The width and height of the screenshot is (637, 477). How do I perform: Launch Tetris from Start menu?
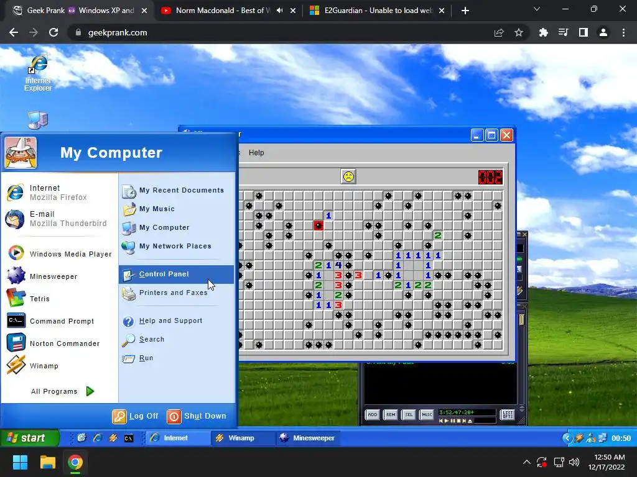59,299
